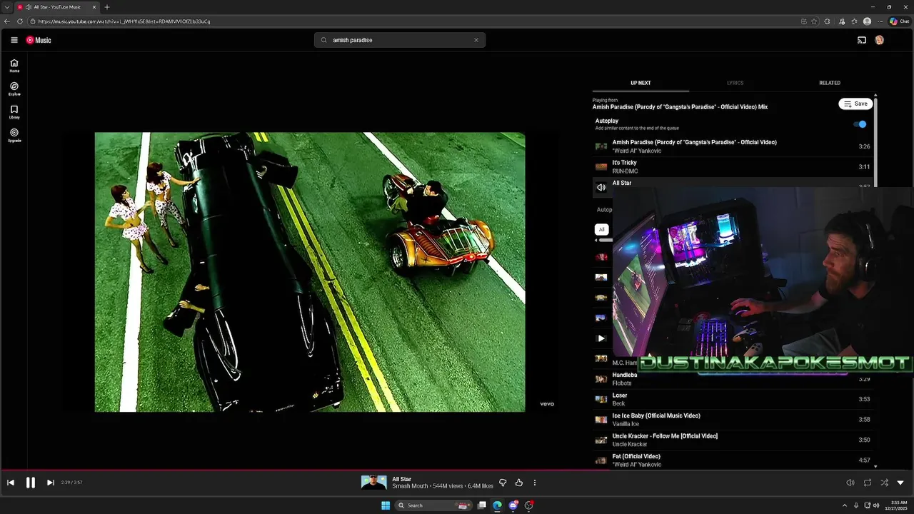
Task: Open the browser Favorites list
Action: 854,21
